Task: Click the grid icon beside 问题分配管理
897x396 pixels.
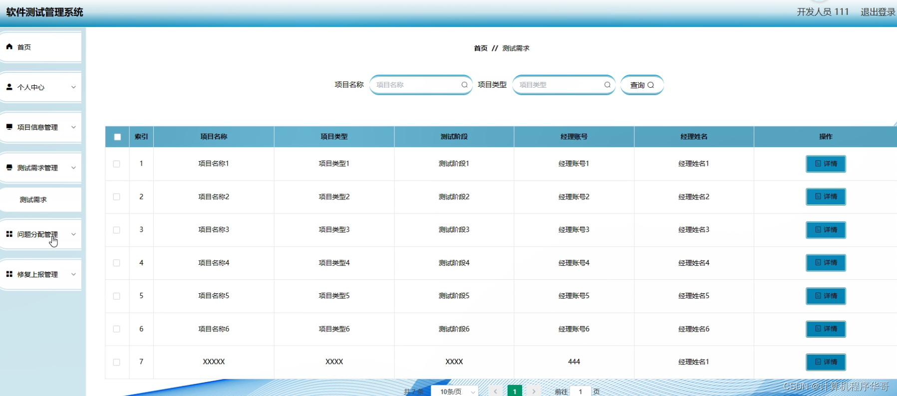Action: pos(9,234)
